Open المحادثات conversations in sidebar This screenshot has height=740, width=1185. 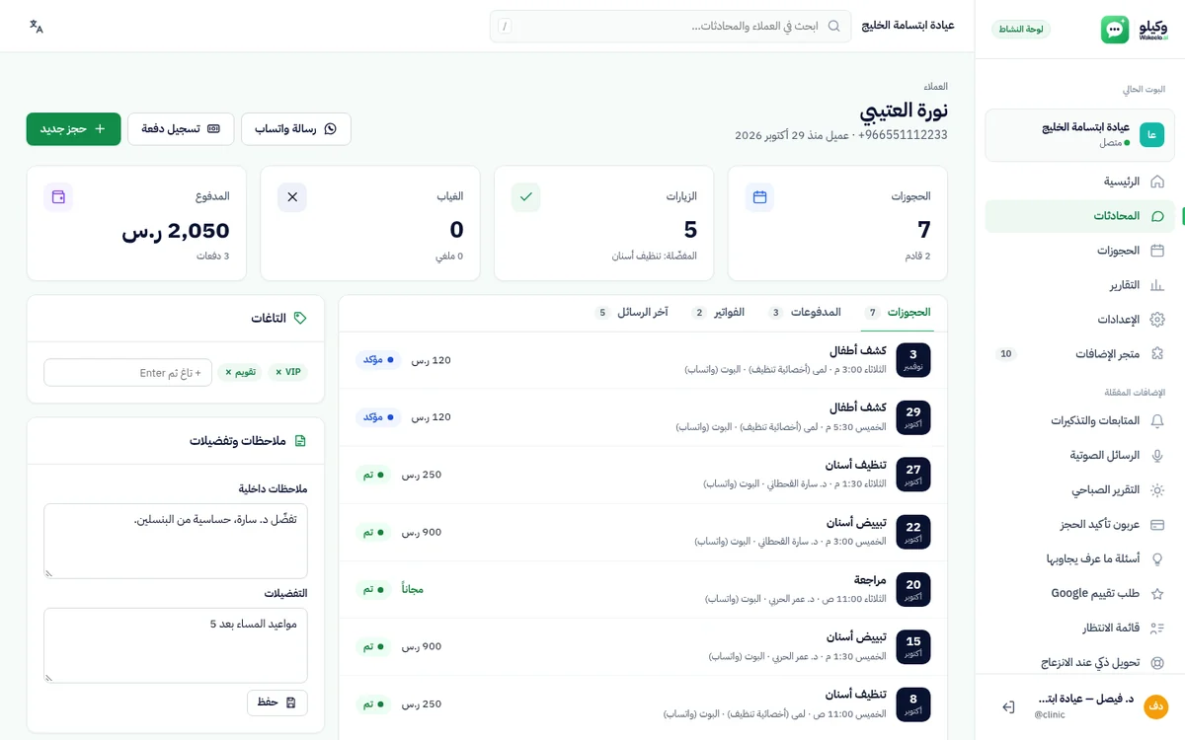1079,216
